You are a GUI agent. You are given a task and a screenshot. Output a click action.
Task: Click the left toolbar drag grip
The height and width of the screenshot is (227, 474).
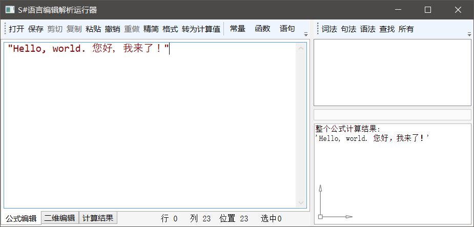click(5, 29)
